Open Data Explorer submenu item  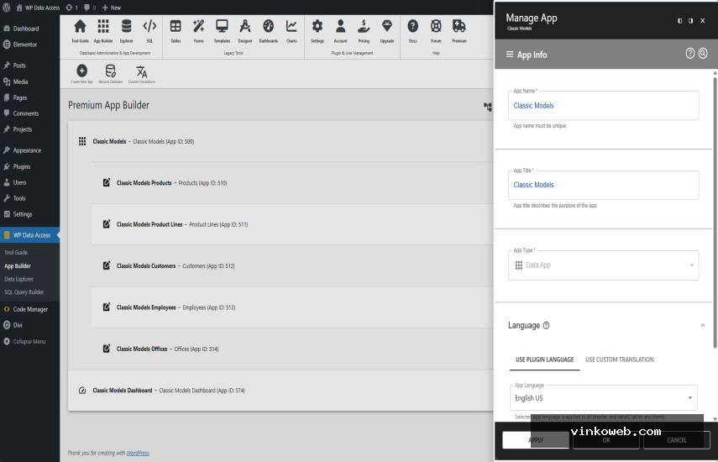[18, 279]
